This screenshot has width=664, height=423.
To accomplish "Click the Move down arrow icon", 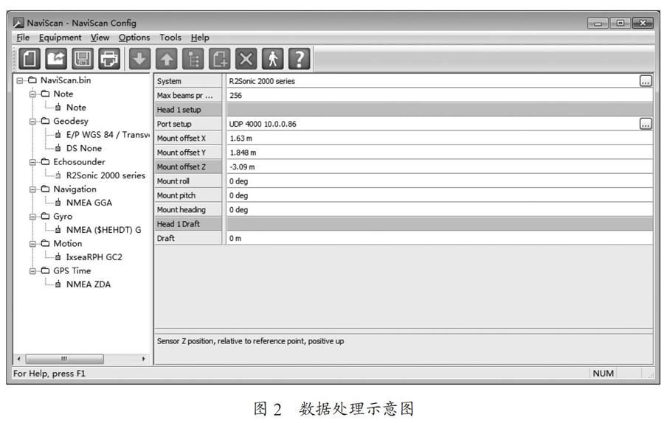I will [x=139, y=58].
